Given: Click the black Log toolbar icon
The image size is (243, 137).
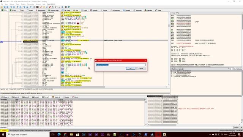Looking at the screenshot, I should [x=37, y=7].
